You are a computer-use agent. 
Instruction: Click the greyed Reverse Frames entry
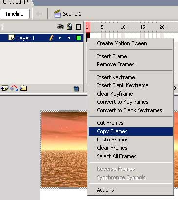click(131, 169)
